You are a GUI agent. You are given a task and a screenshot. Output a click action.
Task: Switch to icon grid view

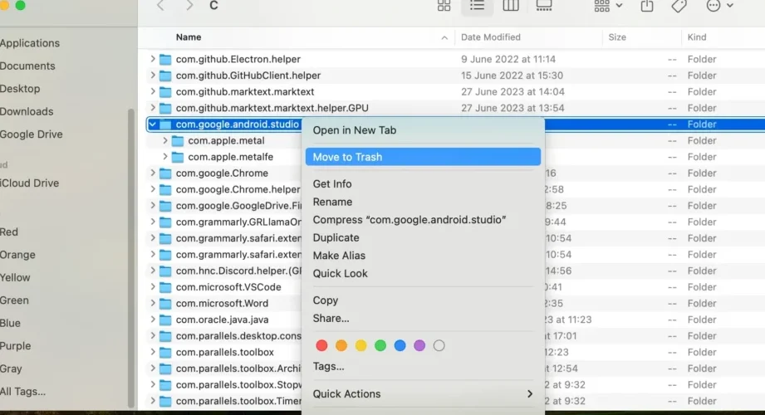pyautogui.click(x=444, y=6)
